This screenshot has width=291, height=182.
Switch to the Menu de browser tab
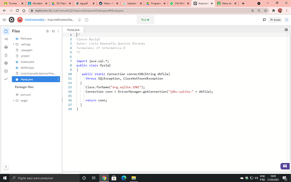click(x=226, y=3)
